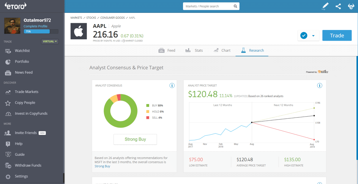Viewport: 358px width, 184px height.
Task: Click the CONSUMER GOODS breadcrumb
Action: (112, 18)
